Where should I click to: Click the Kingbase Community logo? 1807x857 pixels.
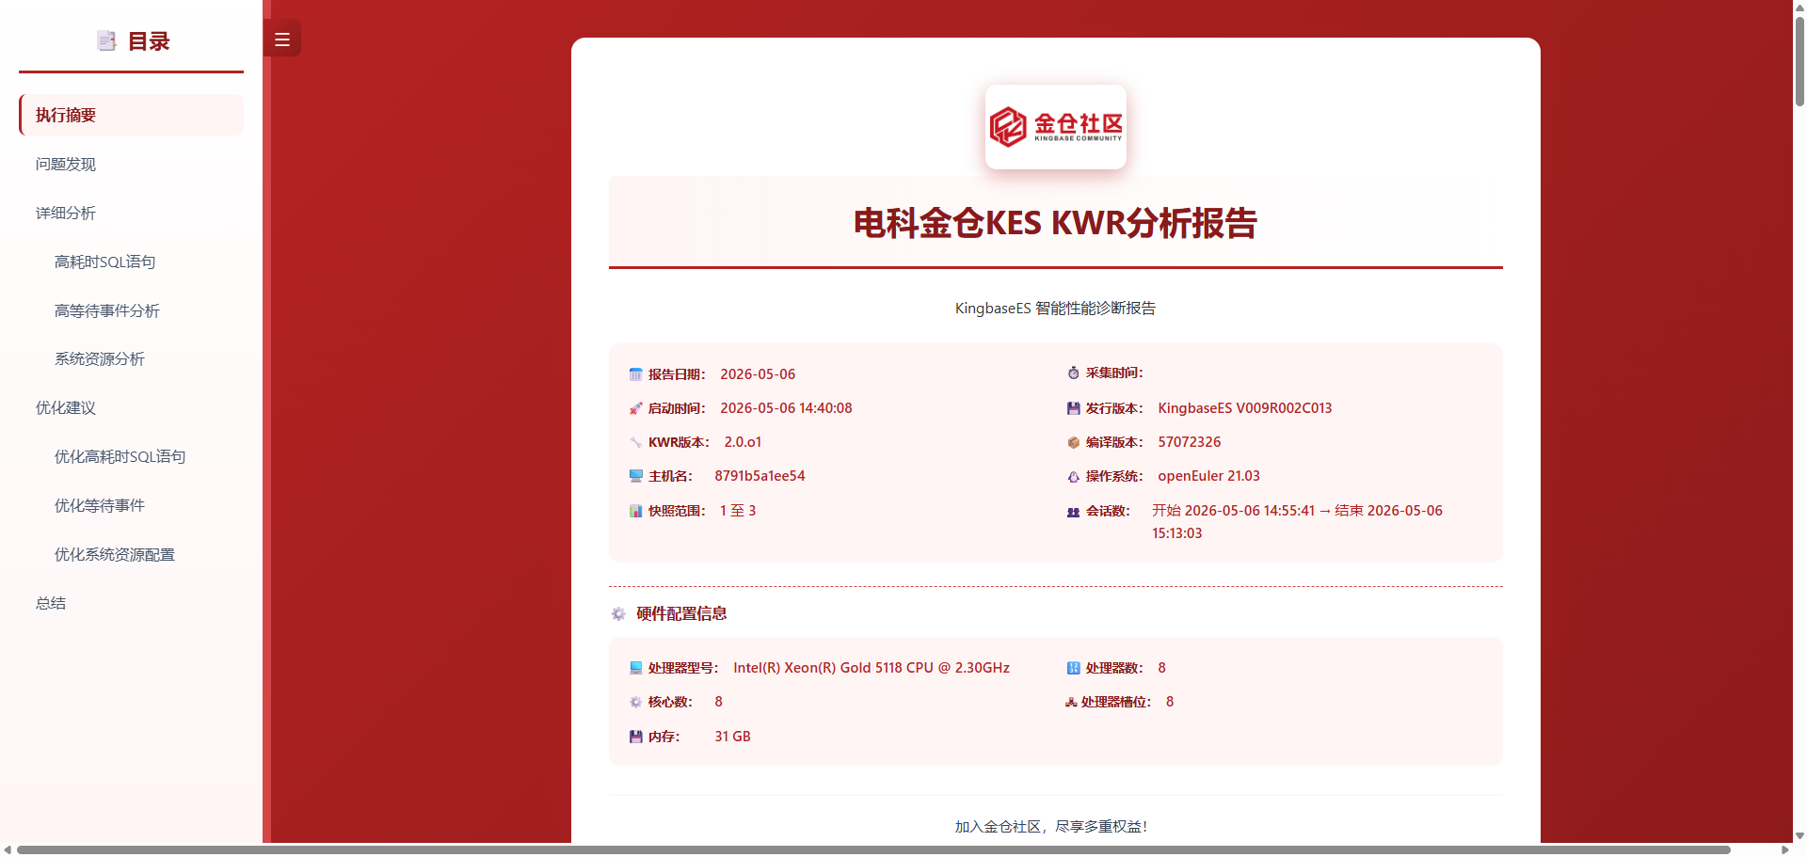tap(1055, 127)
